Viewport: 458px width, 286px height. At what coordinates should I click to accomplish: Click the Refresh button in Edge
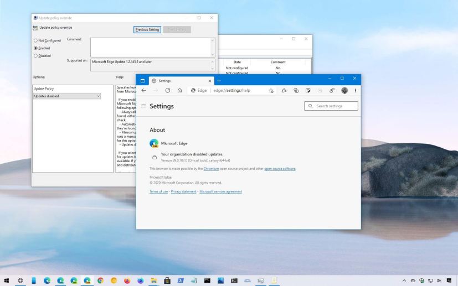pyautogui.click(x=167, y=91)
